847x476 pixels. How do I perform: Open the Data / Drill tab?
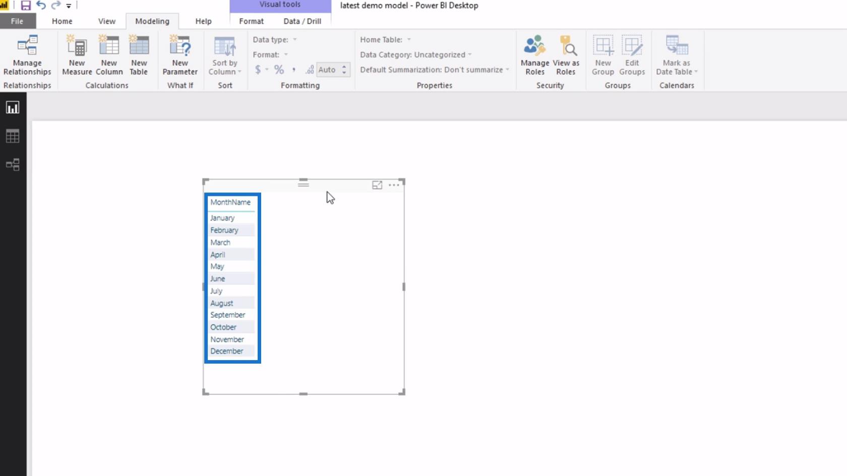302,21
